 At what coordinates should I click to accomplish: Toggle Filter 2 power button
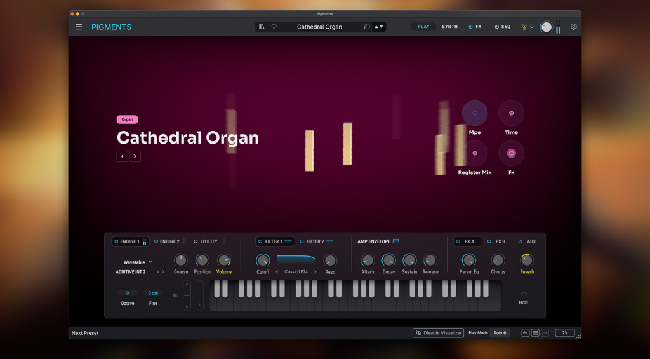[x=302, y=241]
